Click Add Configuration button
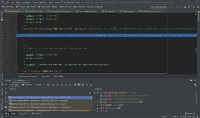Viewport: 200px width, 118px height. [x=159, y=7]
